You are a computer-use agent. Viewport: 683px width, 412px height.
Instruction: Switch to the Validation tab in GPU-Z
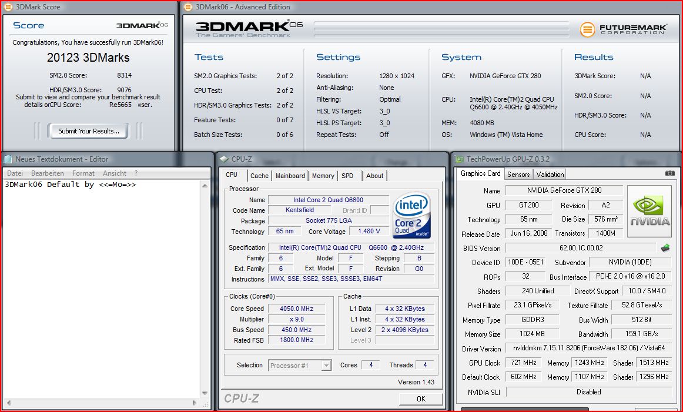pyautogui.click(x=550, y=174)
